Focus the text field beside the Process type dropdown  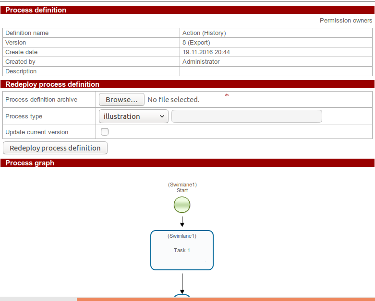(246, 116)
